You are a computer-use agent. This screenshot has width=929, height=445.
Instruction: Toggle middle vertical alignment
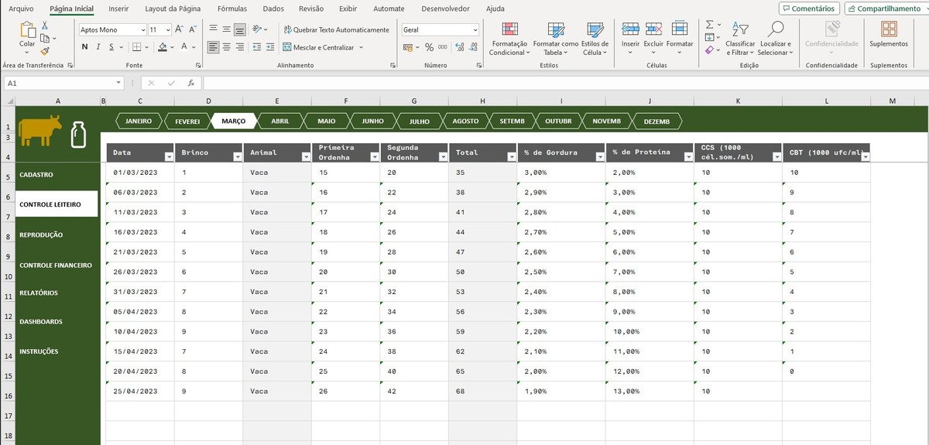tap(226, 29)
